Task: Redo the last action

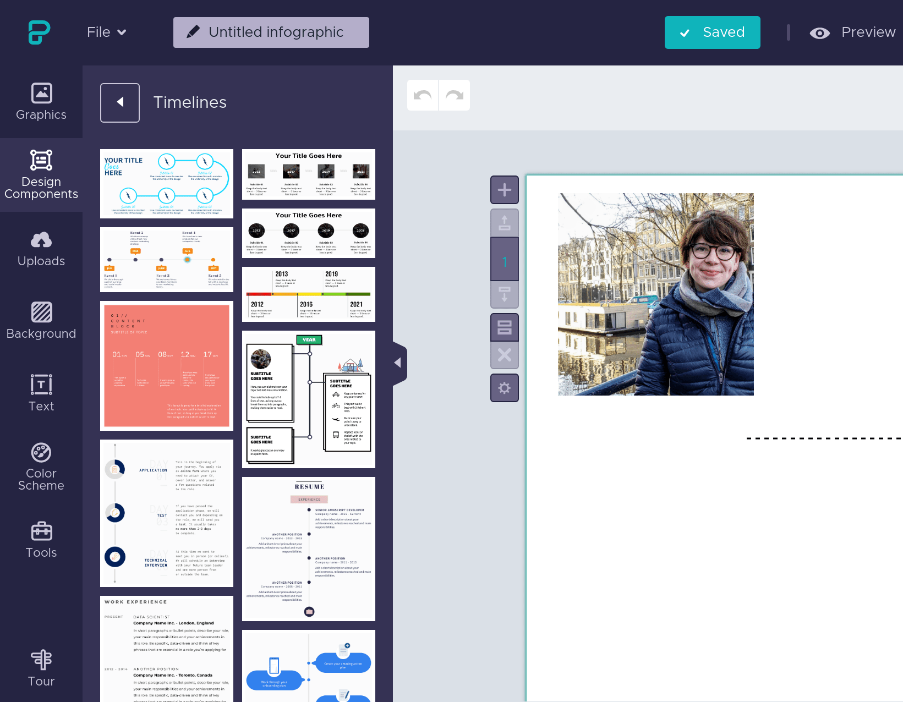Action: click(x=455, y=95)
